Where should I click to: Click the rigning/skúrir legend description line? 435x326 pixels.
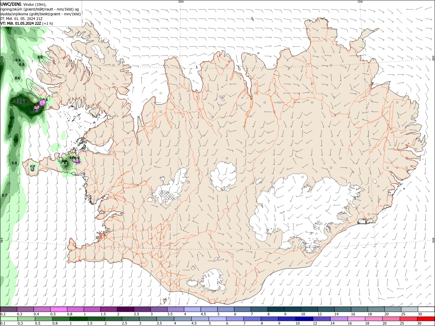[x=40, y=9]
